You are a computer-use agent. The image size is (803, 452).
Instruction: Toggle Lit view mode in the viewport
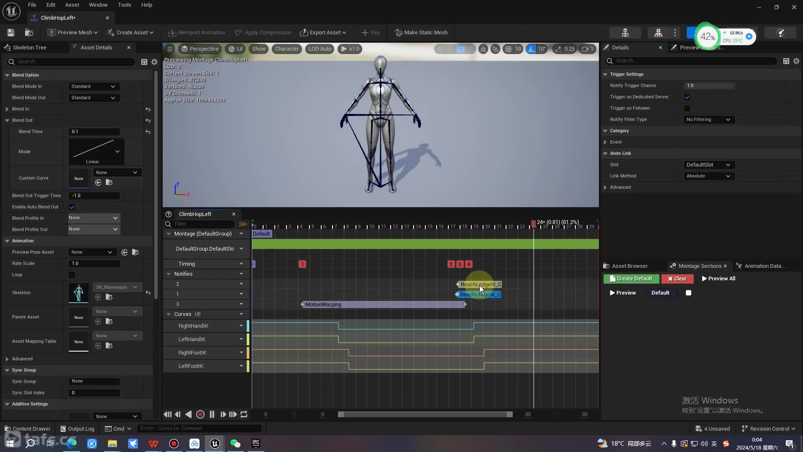[x=236, y=49]
